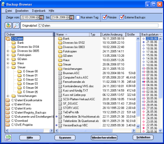Image resolution: width=164 pixels, height=144 pixels.
Task: Collapse the Steuer tree node
Action: (8, 67)
